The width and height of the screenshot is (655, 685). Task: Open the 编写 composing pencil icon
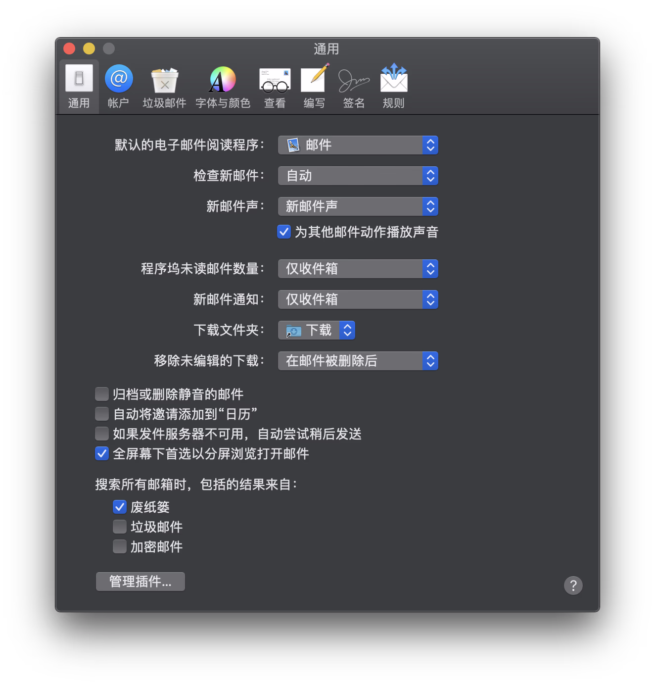click(314, 79)
